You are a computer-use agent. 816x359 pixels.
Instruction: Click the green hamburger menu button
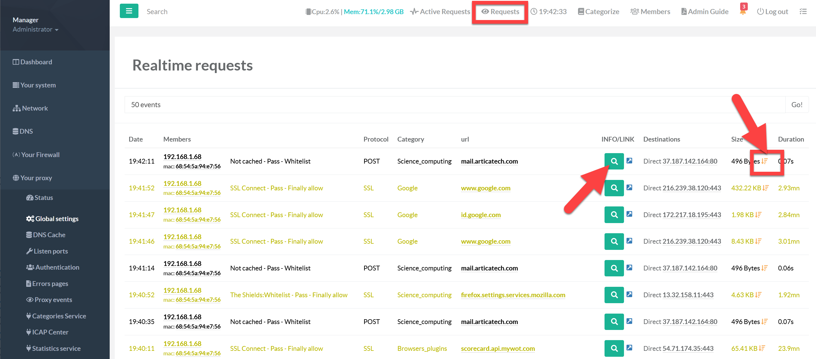coord(129,11)
